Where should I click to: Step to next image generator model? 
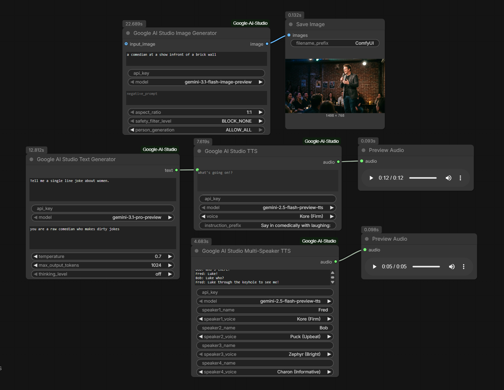click(x=260, y=82)
